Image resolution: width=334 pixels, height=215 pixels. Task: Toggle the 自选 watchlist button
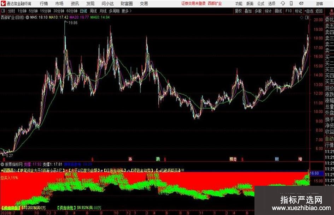[309, 11]
